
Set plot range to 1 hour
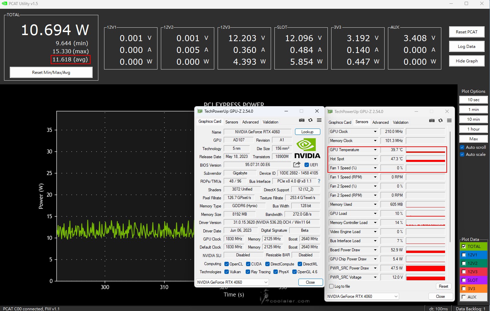pos(473,129)
